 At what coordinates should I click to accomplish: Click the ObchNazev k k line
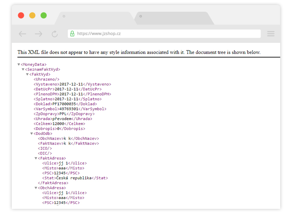point(68,138)
